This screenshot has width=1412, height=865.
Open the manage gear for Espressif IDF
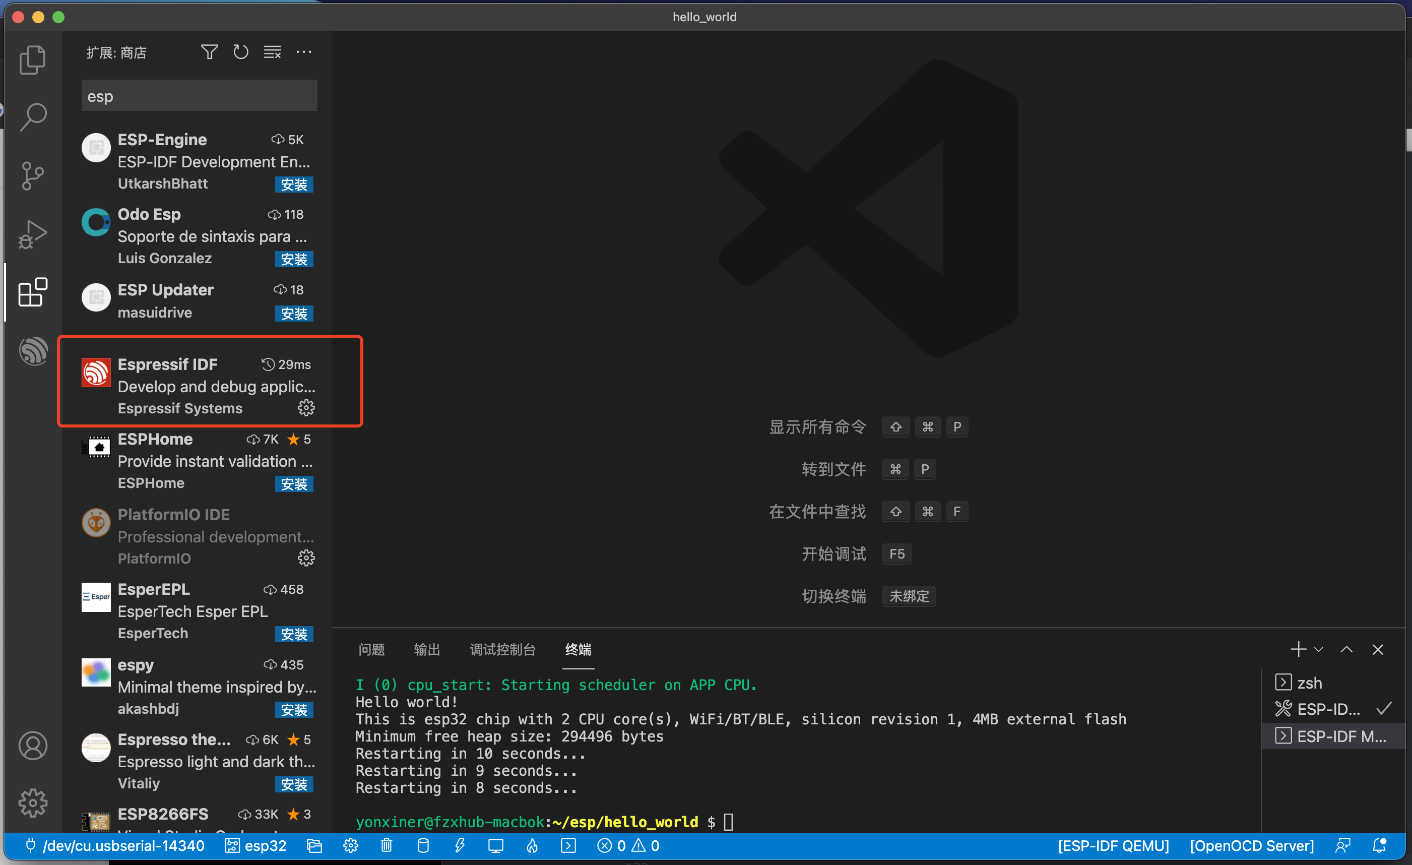[x=306, y=408]
